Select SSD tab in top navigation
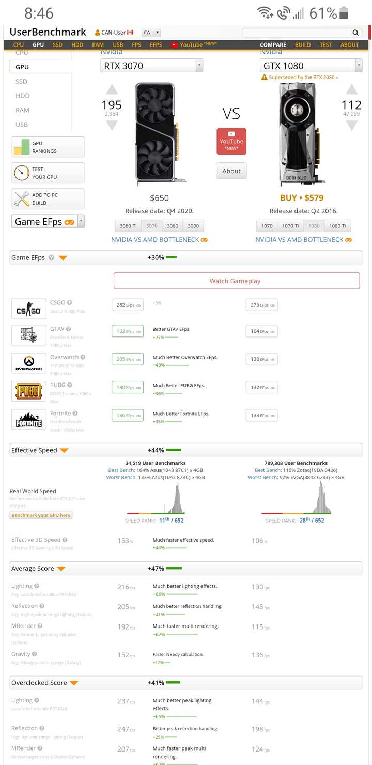 point(57,45)
